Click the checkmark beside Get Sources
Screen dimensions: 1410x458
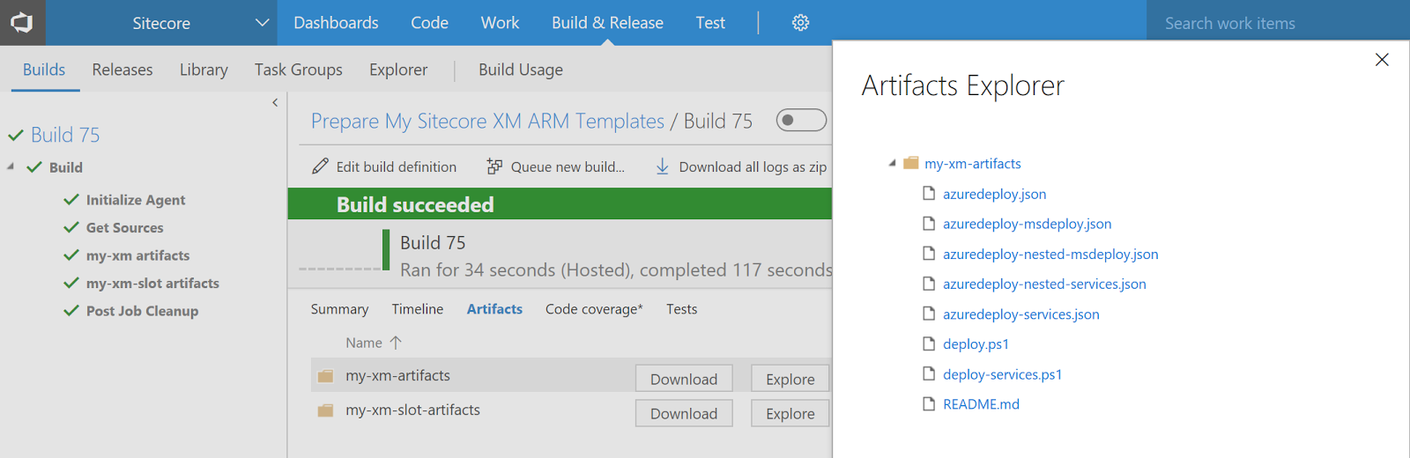71,227
